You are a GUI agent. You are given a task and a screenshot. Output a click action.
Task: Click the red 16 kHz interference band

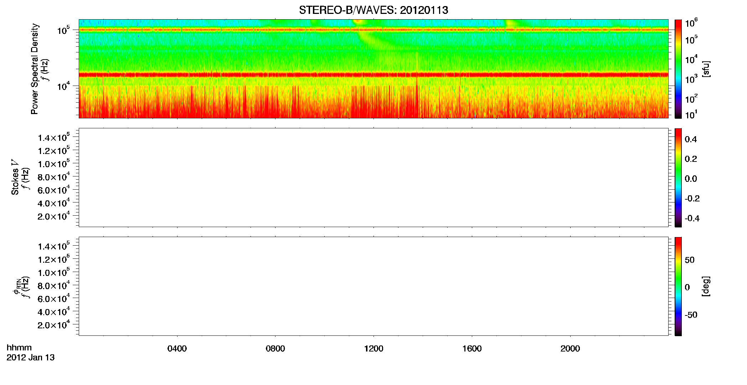[x=373, y=75]
